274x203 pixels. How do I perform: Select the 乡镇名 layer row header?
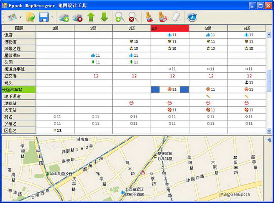(x=19, y=124)
